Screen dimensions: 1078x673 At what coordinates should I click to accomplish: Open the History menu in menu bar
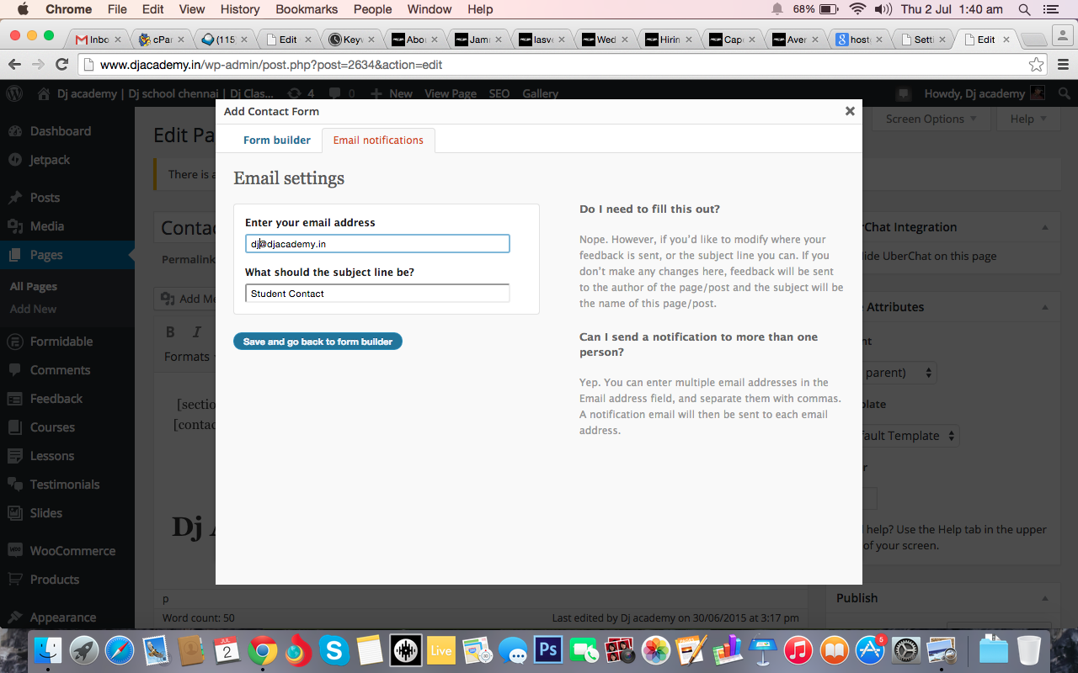point(240,9)
